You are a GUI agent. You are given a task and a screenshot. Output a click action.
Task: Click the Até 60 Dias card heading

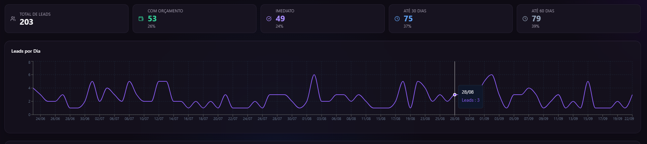pyautogui.click(x=543, y=11)
